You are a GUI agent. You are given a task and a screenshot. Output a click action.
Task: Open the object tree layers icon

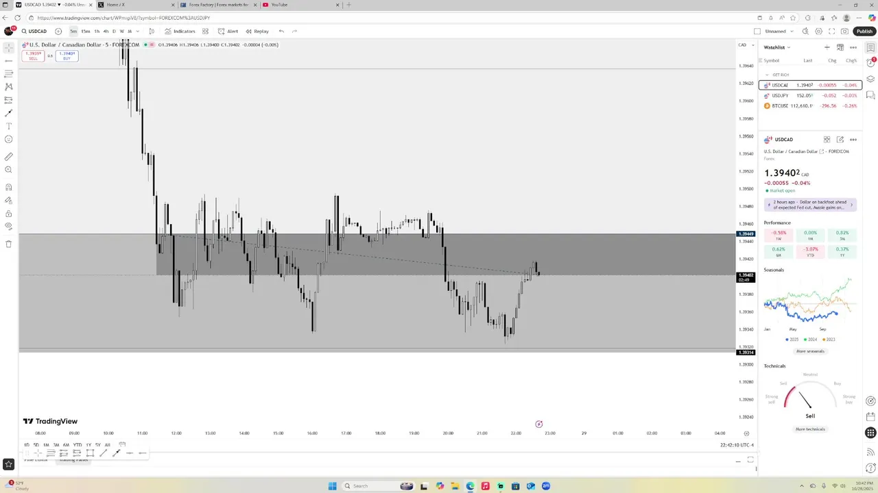coord(870,79)
